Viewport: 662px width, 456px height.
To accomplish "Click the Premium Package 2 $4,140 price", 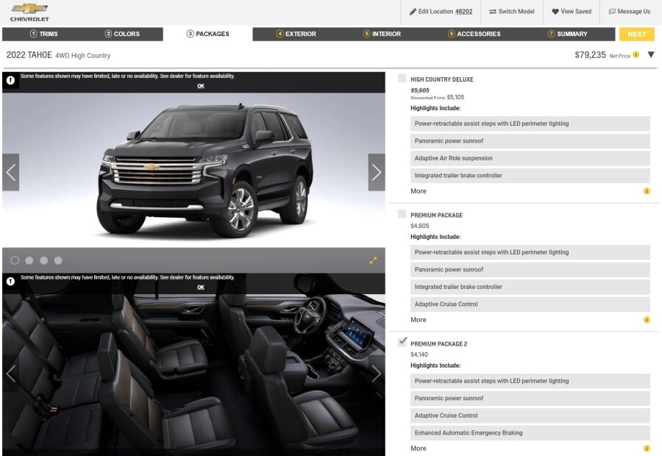I will point(419,355).
